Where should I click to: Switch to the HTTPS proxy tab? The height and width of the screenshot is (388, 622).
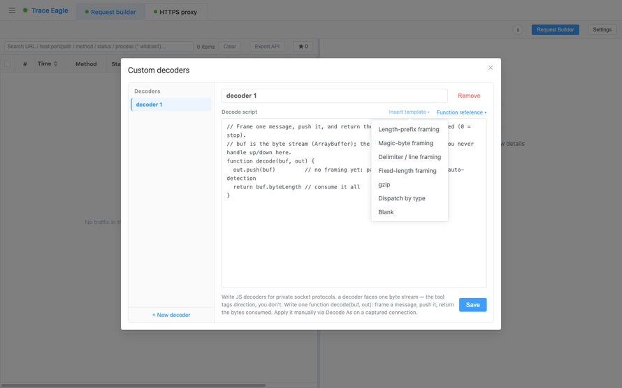coord(175,12)
